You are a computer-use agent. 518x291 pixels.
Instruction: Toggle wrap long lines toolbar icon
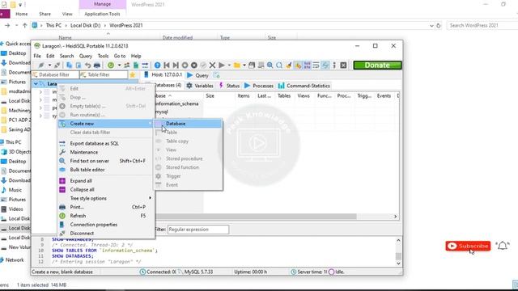tap(316, 65)
